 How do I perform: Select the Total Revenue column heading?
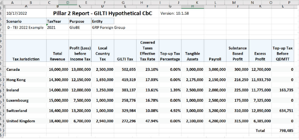(58, 51)
